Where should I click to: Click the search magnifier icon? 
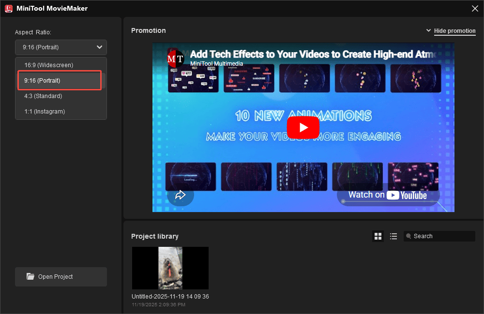[409, 236]
